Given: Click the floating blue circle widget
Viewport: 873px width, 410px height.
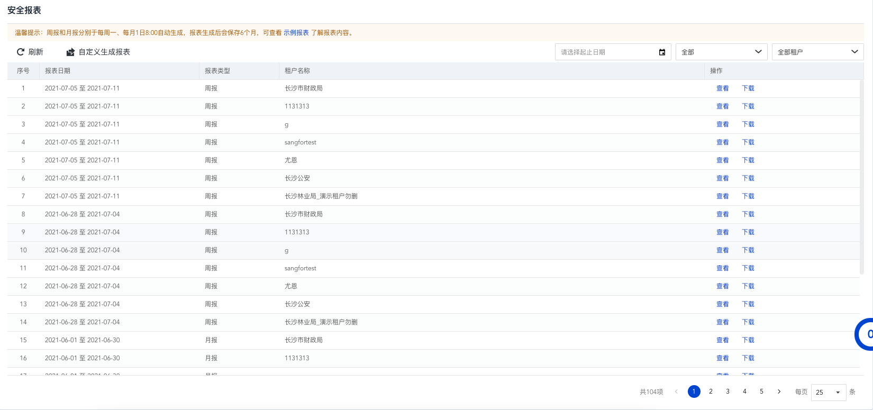Looking at the screenshot, I should (865, 334).
